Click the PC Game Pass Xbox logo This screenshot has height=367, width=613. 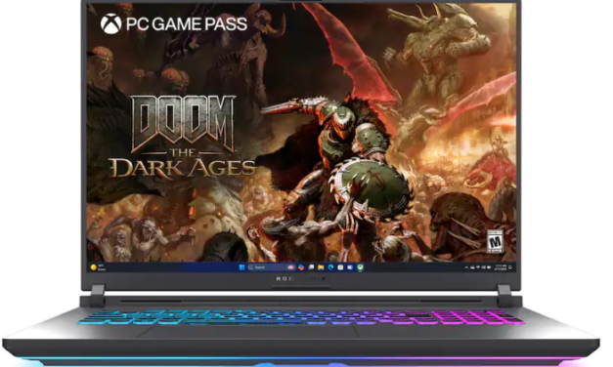(x=111, y=23)
